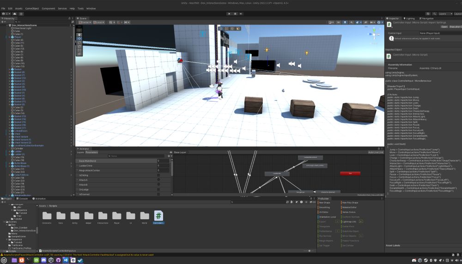The image size is (462, 264).
Task: Toggle the IsDowned parameter checkbox
Action: (x=158, y=194)
